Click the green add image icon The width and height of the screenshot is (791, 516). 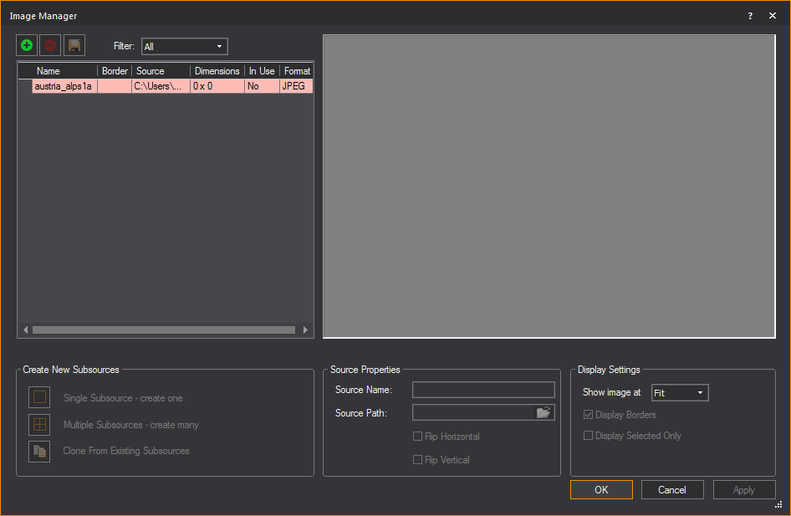tap(27, 46)
